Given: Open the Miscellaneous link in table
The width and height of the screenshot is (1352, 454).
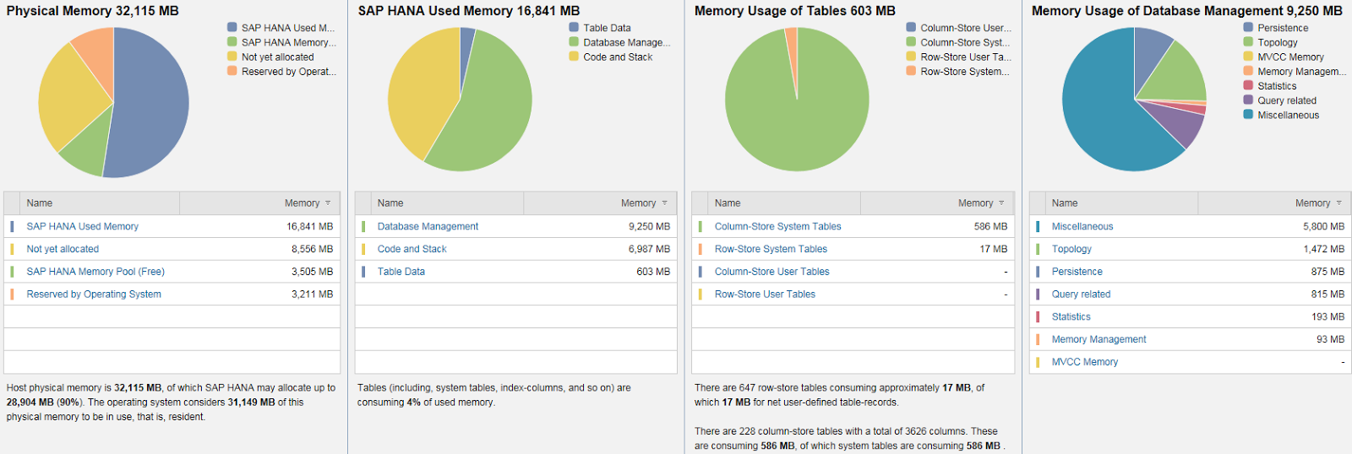Looking at the screenshot, I should pyautogui.click(x=1082, y=226).
